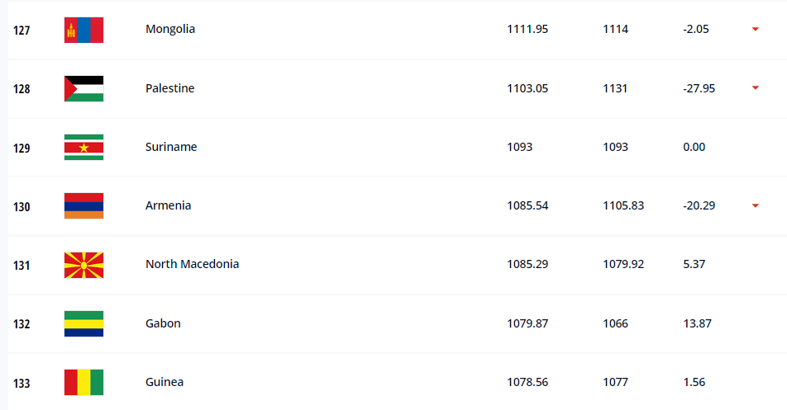The width and height of the screenshot is (787, 410).
Task: Click the Guinea flag icon
Action: pos(83,383)
